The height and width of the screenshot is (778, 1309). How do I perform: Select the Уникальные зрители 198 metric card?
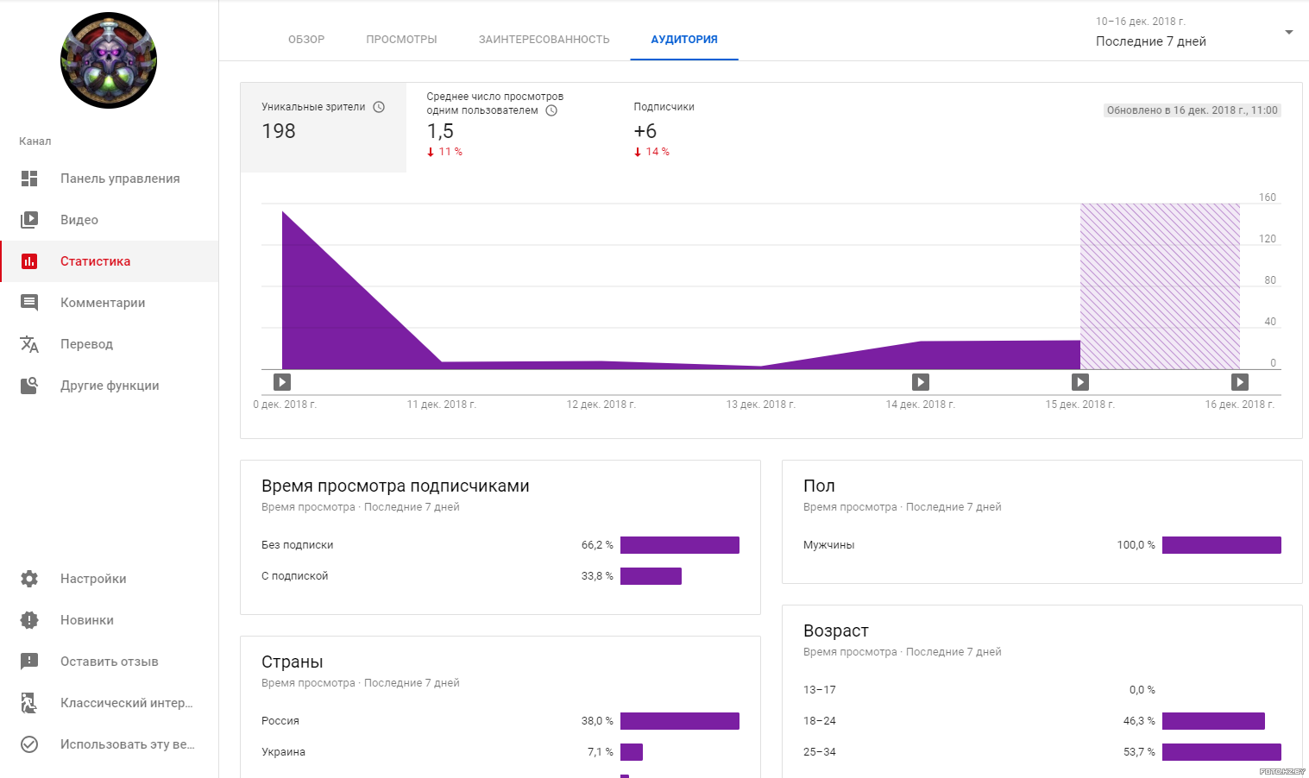[324, 128]
